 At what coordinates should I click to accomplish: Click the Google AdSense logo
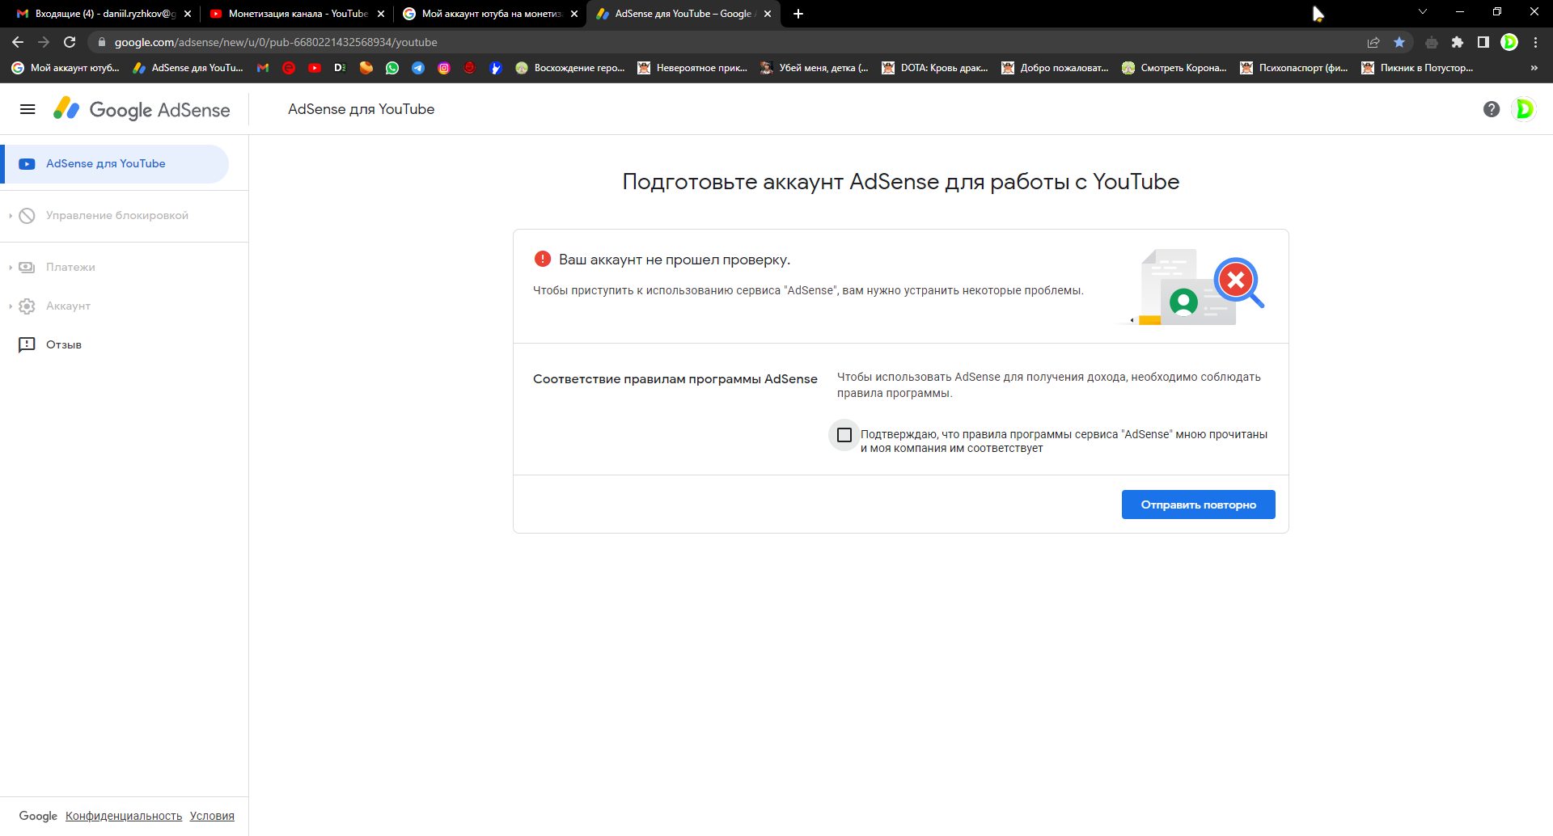[142, 109]
